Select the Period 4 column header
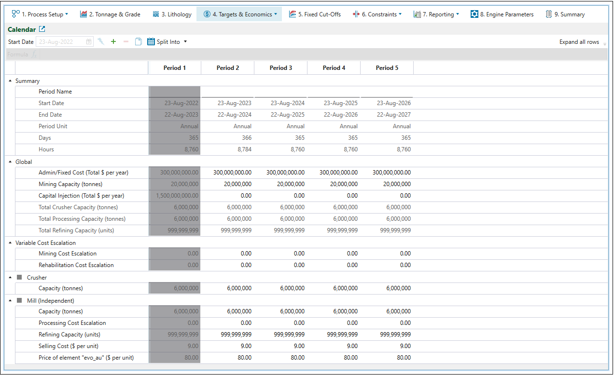Viewport: 614px width, 376px height. (334, 68)
